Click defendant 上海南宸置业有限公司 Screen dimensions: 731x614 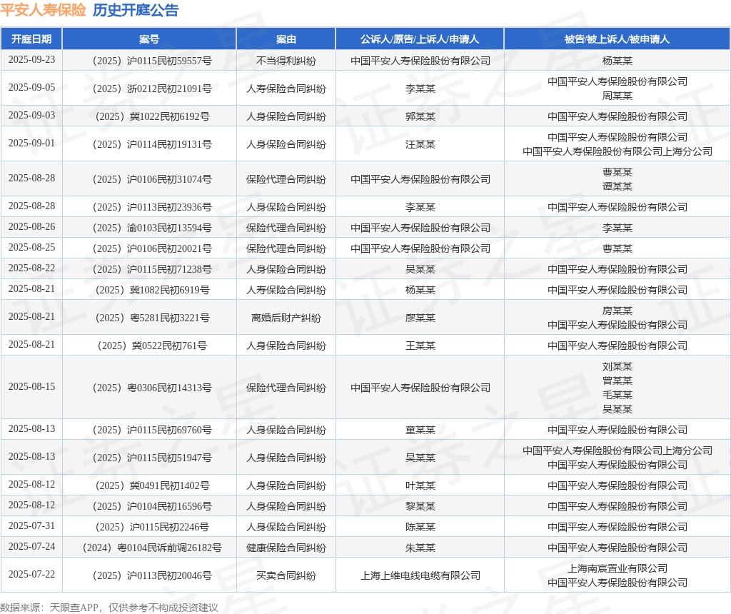(617, 569)
